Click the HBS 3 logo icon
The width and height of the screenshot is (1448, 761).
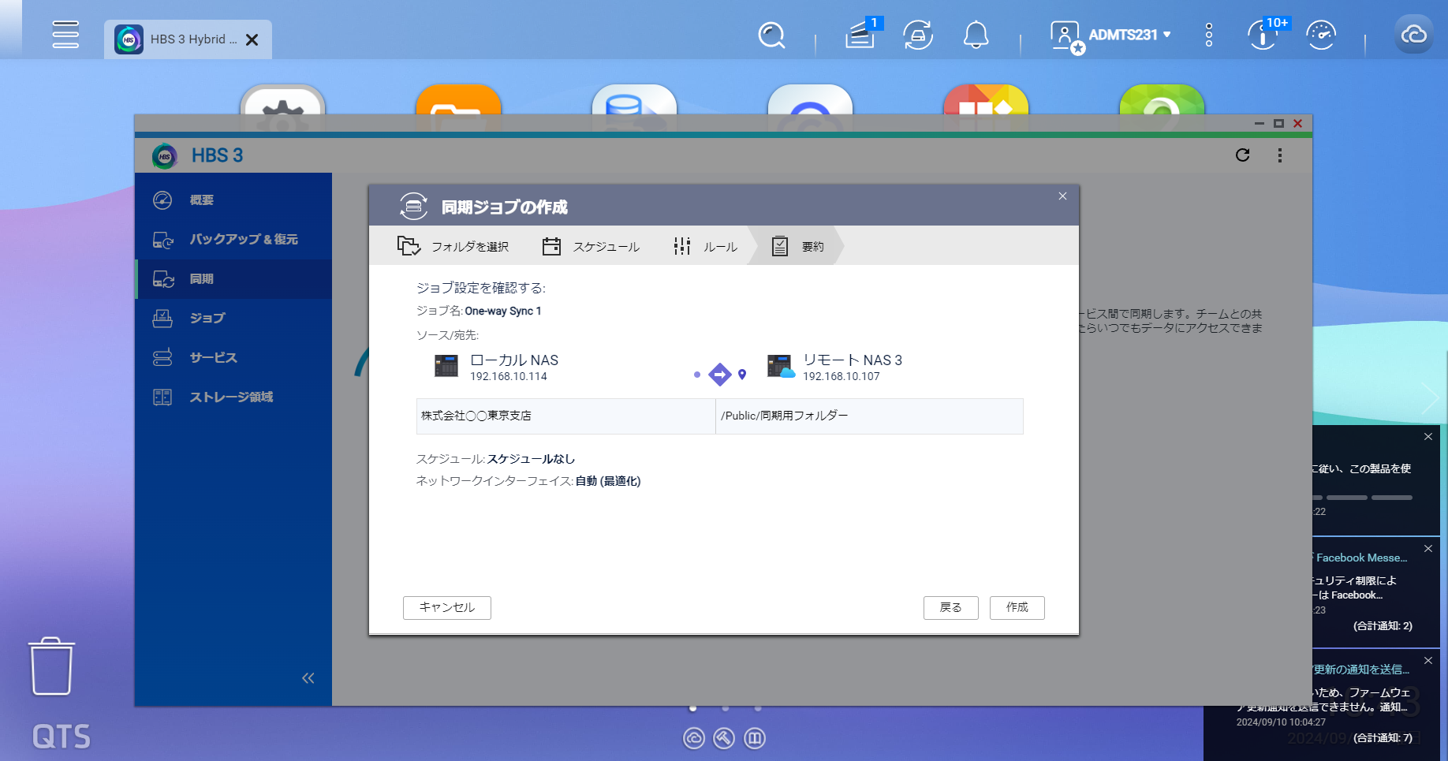click(165, 156)
